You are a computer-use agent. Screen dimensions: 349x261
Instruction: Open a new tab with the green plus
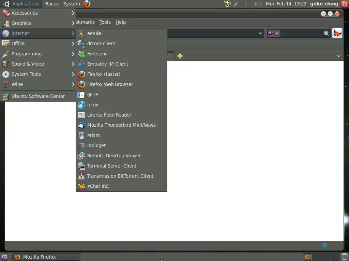(180, 56)
